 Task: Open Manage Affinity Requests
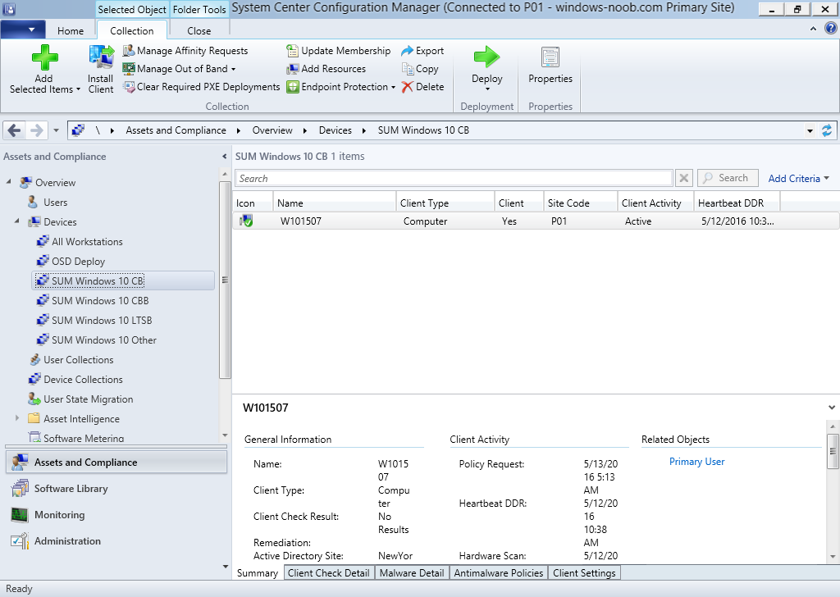(x=185, y=51)
